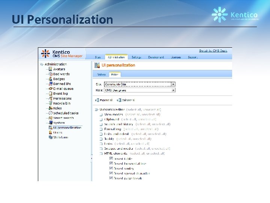Go to the Development tab
This screenshot has width=270, height=203.
[156, 57]
